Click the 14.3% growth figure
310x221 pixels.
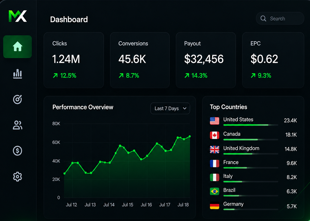(x=199, y=75)
